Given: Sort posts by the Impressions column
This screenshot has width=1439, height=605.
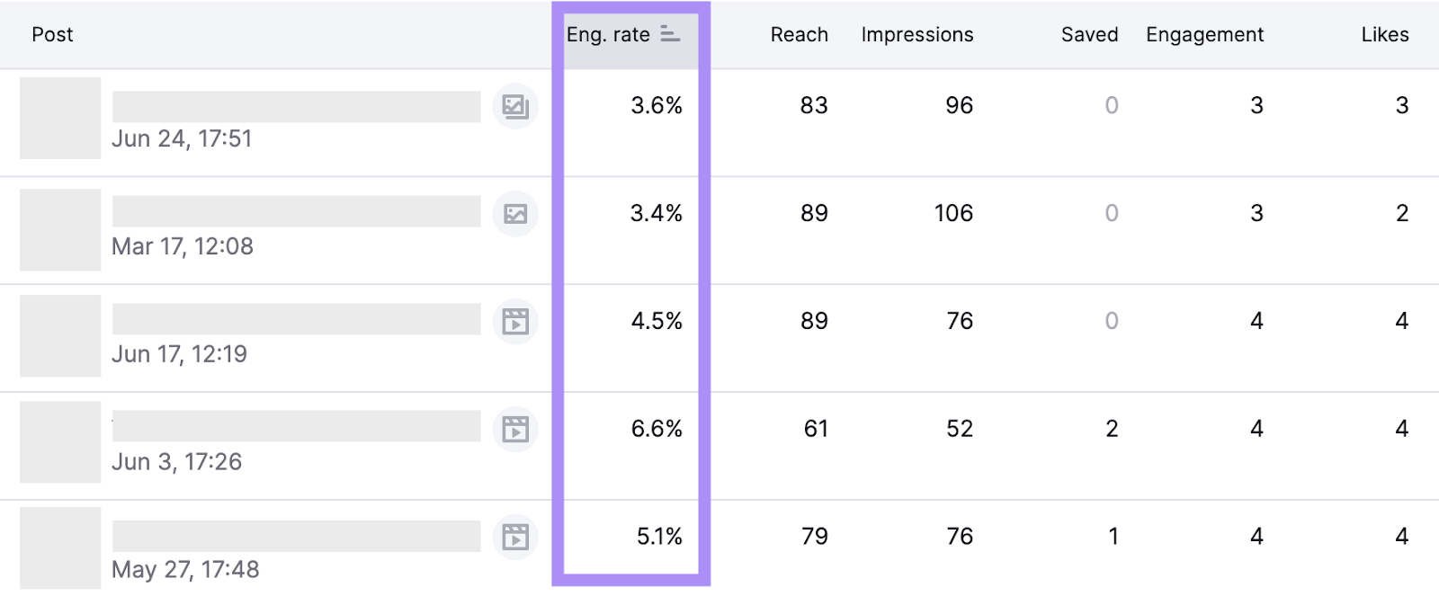Looking at the screenshot, I should coord(916,34).
